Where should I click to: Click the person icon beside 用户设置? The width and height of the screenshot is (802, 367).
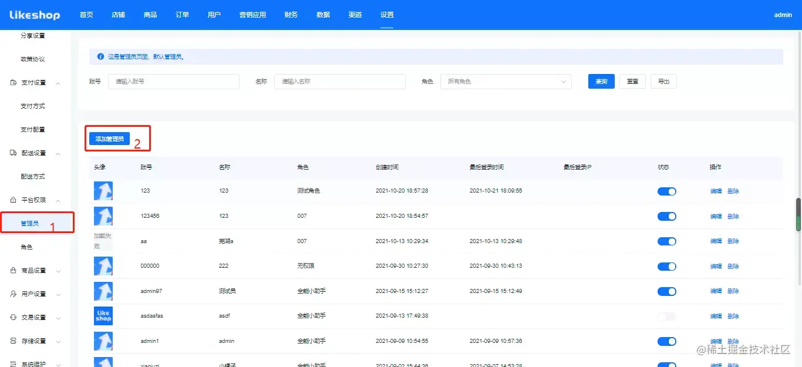point(13,294)
